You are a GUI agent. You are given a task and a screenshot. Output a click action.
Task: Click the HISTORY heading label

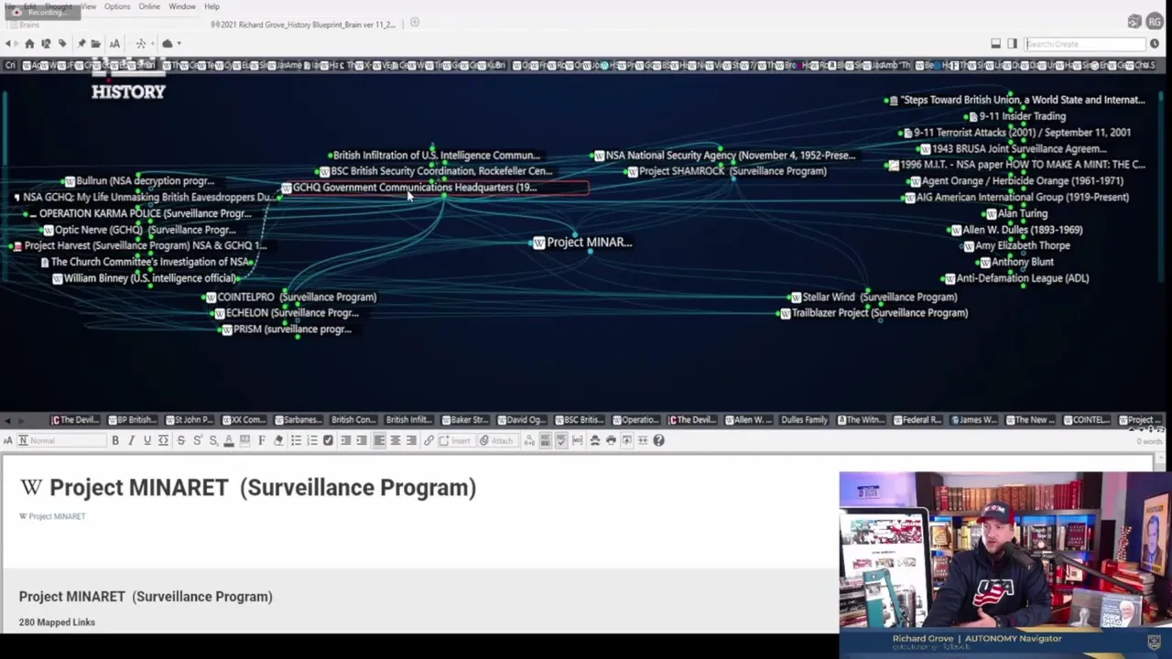tap(128, 92)
